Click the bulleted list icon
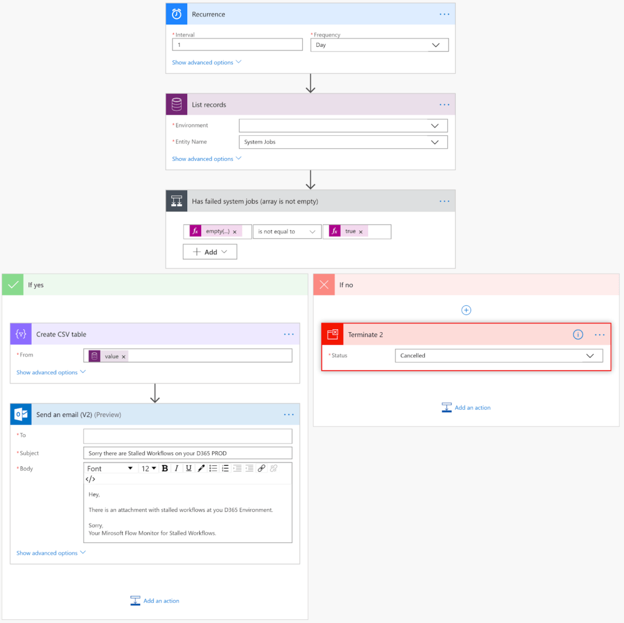The image size is (624, 623). click(213, 468)
